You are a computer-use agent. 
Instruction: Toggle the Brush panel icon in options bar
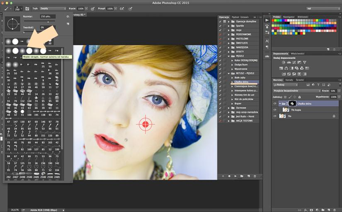click(27, 9)
